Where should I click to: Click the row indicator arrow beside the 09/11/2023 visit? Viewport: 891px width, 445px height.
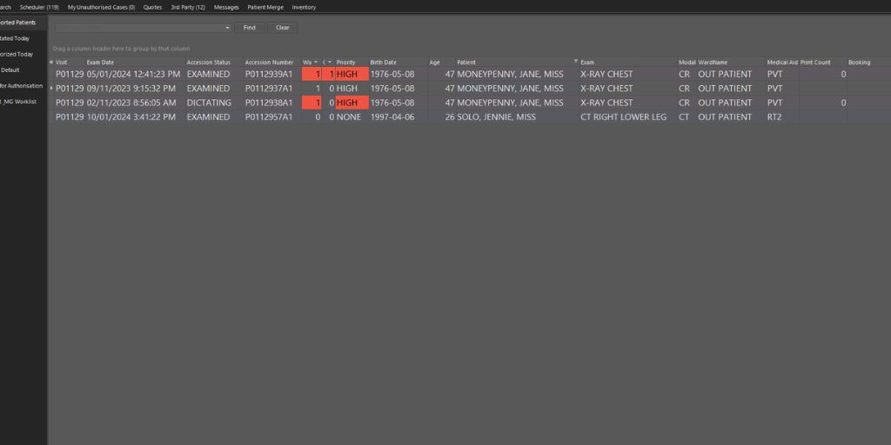pos(51,89)
